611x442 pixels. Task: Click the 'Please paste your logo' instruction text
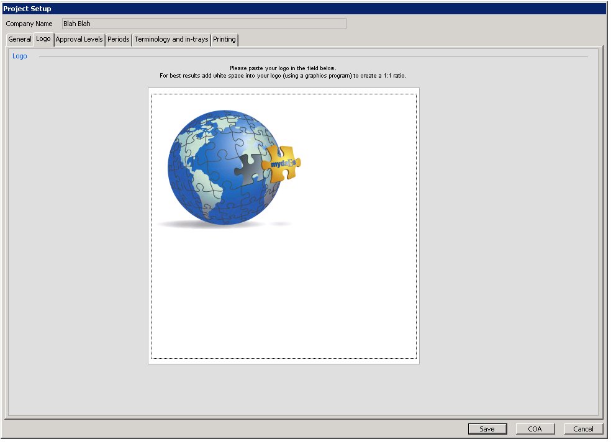point(283,68)
